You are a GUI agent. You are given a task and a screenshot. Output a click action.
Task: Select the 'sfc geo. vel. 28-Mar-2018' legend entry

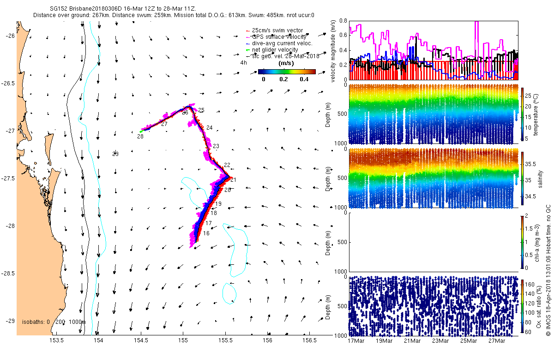click(x=283, y=56)
